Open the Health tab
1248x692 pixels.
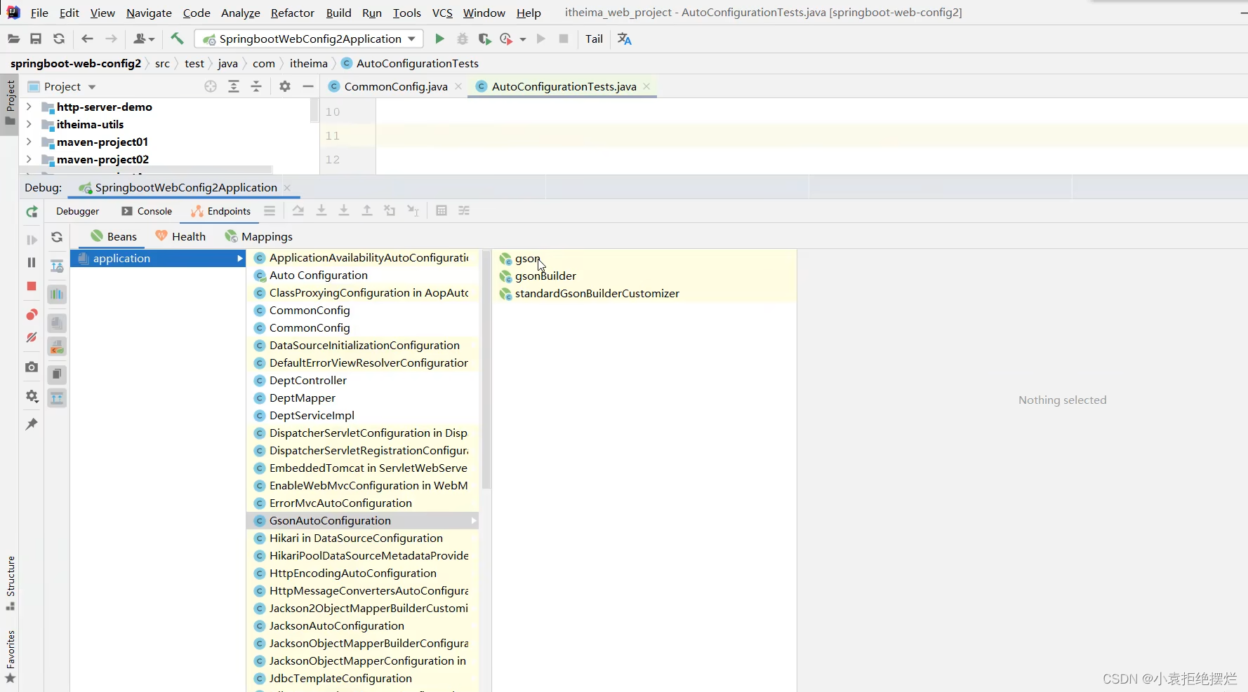181,237
